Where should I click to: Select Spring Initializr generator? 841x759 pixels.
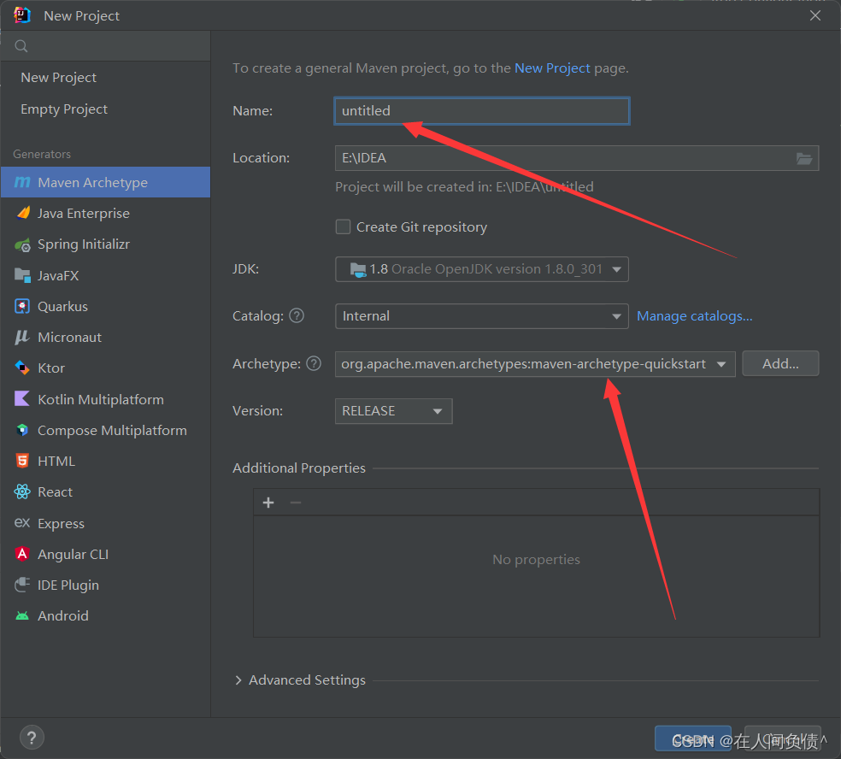tap(106, 244)
